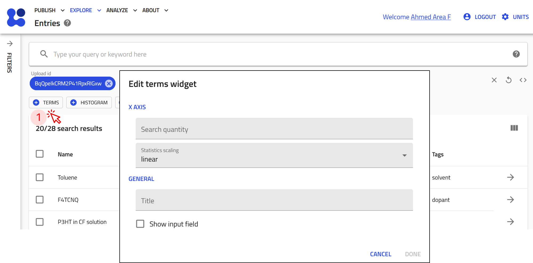The image size is (533, 263).
Task: Tick the Toluene row checkbox
Action: point(40,177)
